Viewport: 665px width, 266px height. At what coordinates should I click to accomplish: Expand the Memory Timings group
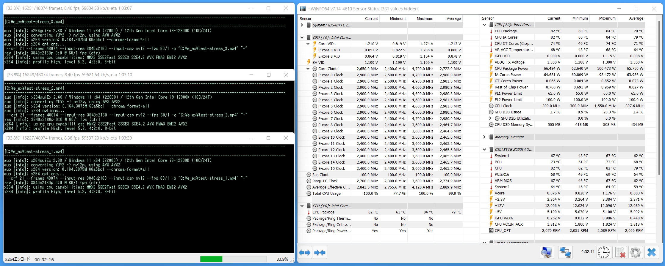click(484, 137)
